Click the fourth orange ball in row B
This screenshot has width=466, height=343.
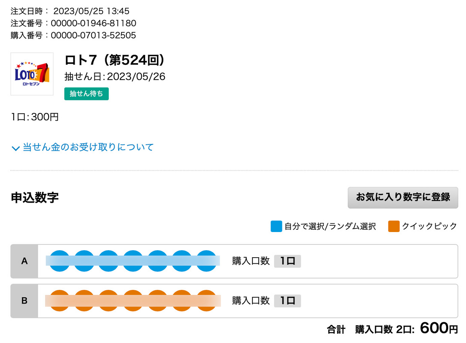[x=133, y=301]
